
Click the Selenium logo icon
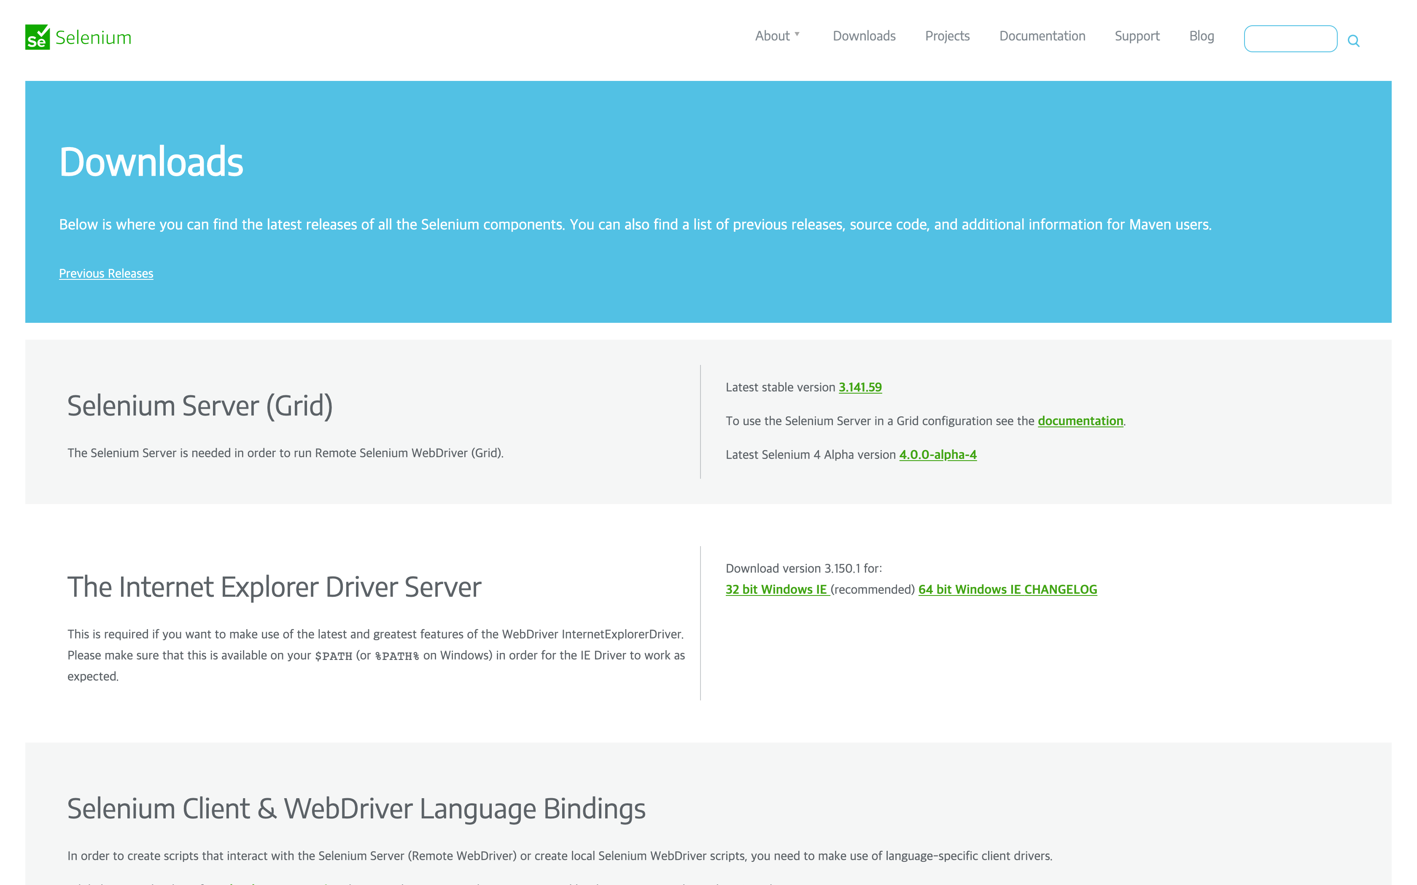click(38, 37)
